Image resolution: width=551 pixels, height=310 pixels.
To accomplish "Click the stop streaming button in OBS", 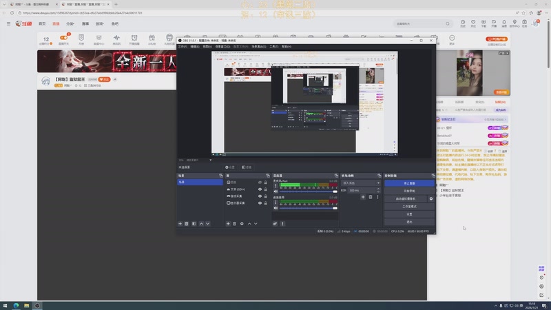I will point(409,183).
